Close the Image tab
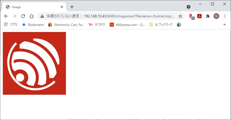This screenshot has width=231, height=120. point(62,7)
